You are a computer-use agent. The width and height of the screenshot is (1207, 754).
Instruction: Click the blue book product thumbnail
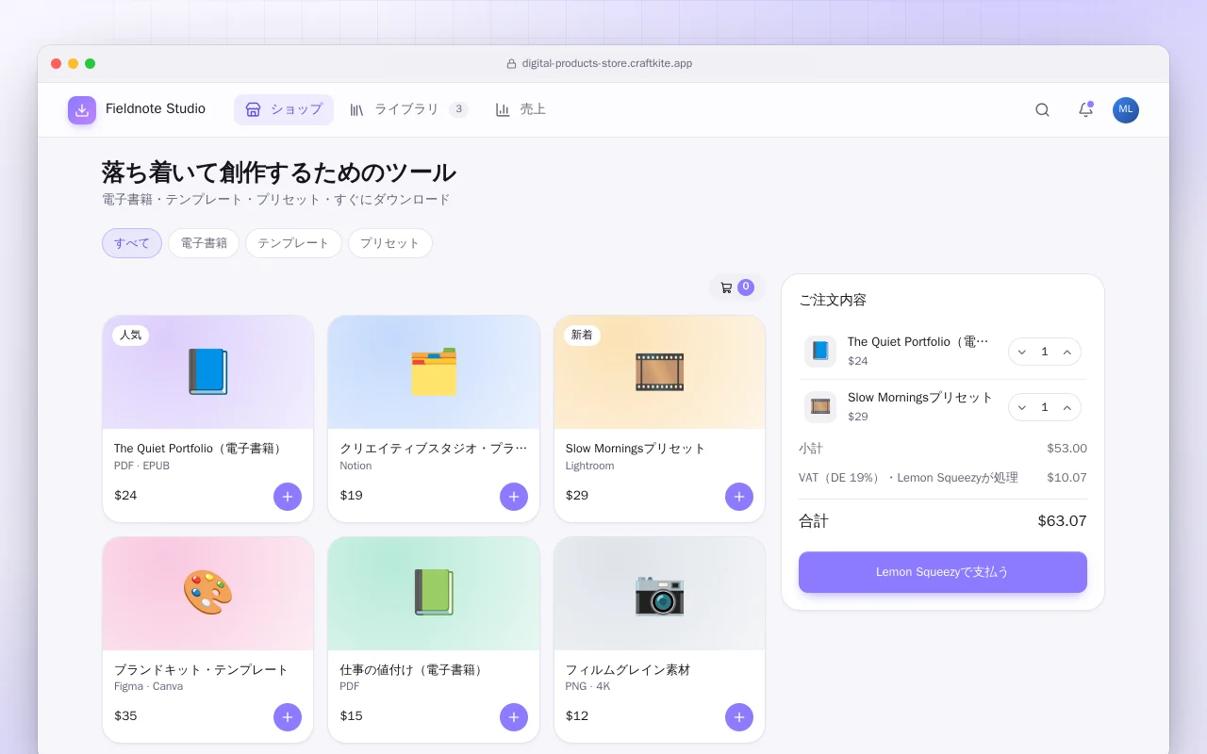pyautogui.click(x=207, y=372)
